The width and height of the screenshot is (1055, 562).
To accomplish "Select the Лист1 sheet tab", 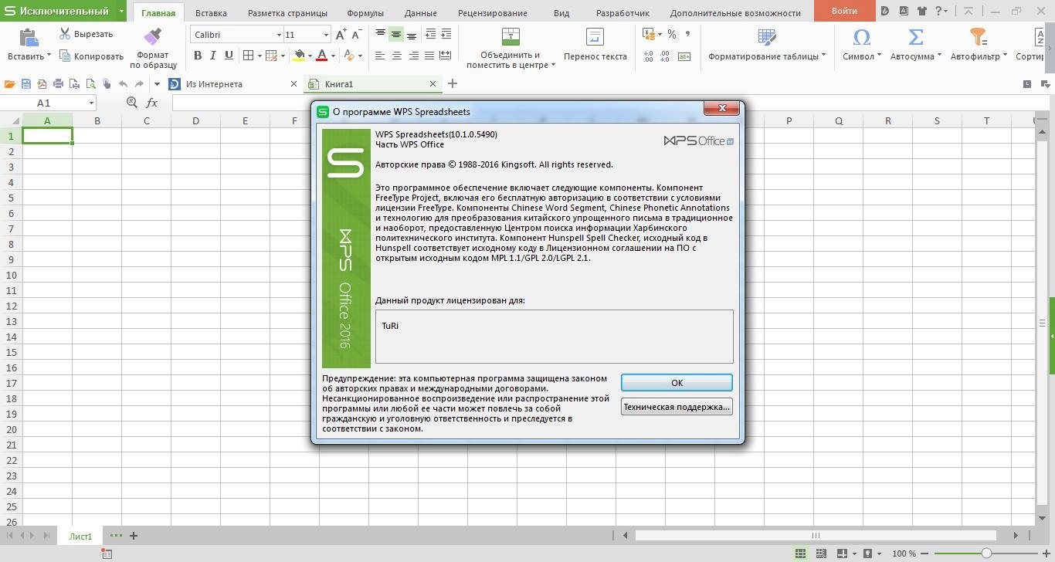I will coord(80,536).
